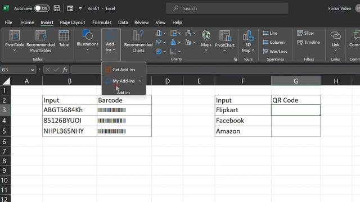Expand the PivotChart dropdown arrow
The image size is (360, 202).
click(x=224, y=50)
